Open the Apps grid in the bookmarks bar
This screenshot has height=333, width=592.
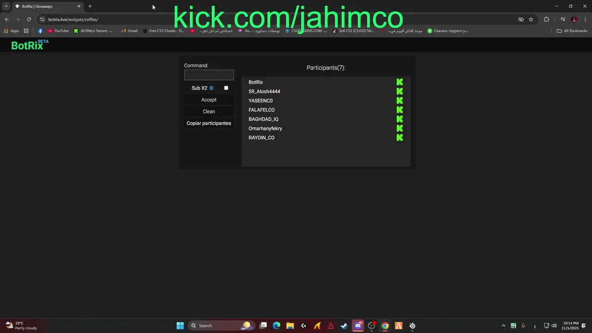tap(11, 31)
